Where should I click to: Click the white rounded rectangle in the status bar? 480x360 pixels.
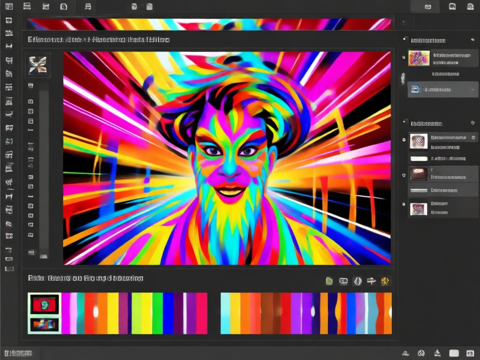[454, 353]
